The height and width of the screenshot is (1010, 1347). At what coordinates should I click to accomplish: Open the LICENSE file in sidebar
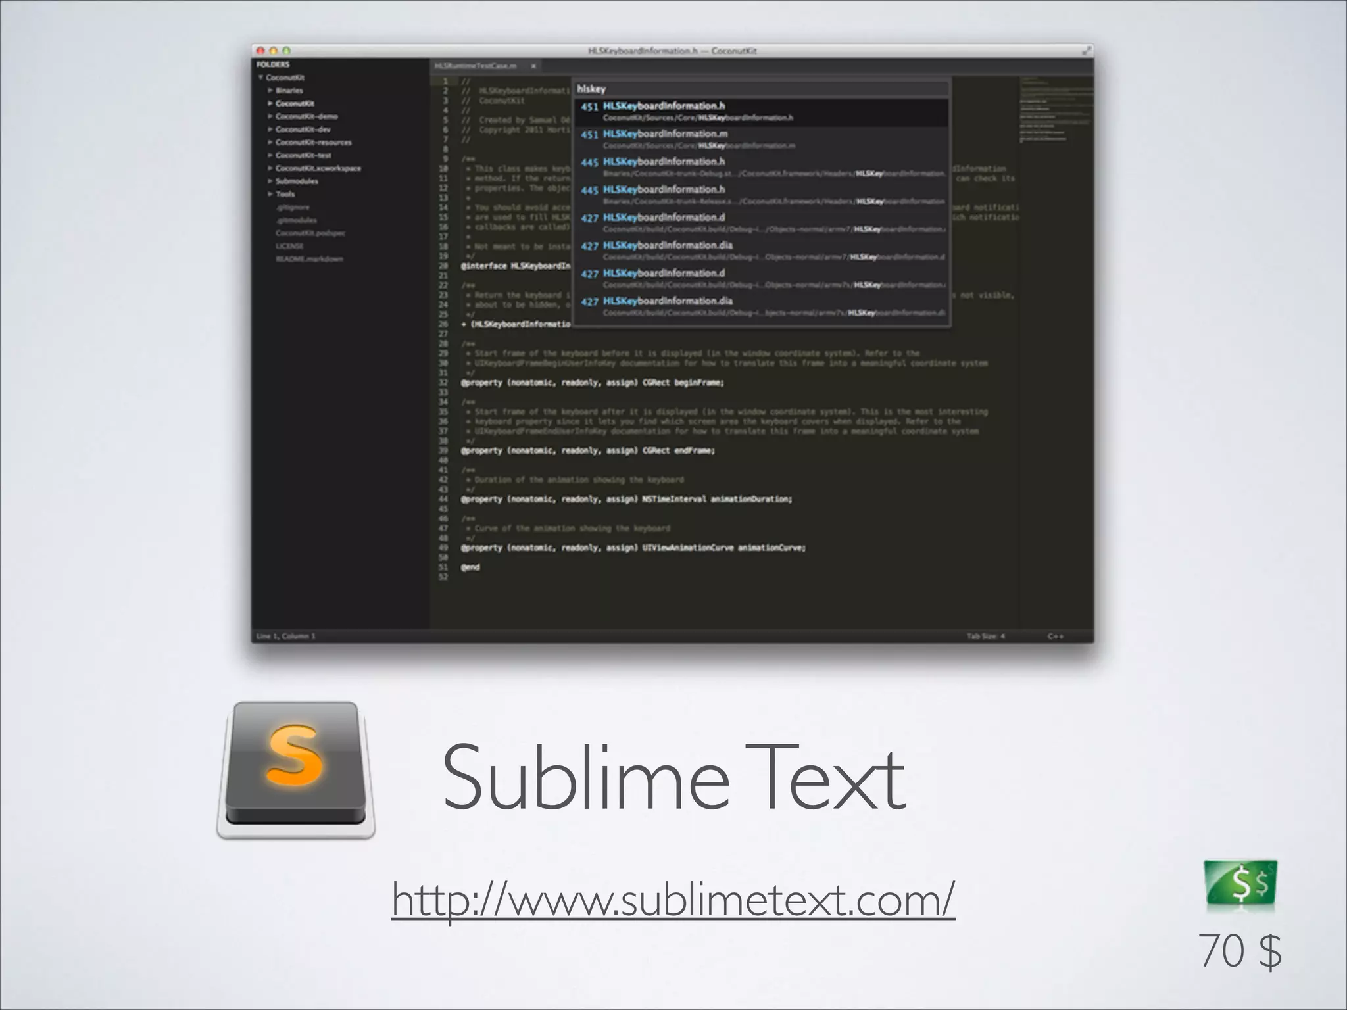point(289,246)
